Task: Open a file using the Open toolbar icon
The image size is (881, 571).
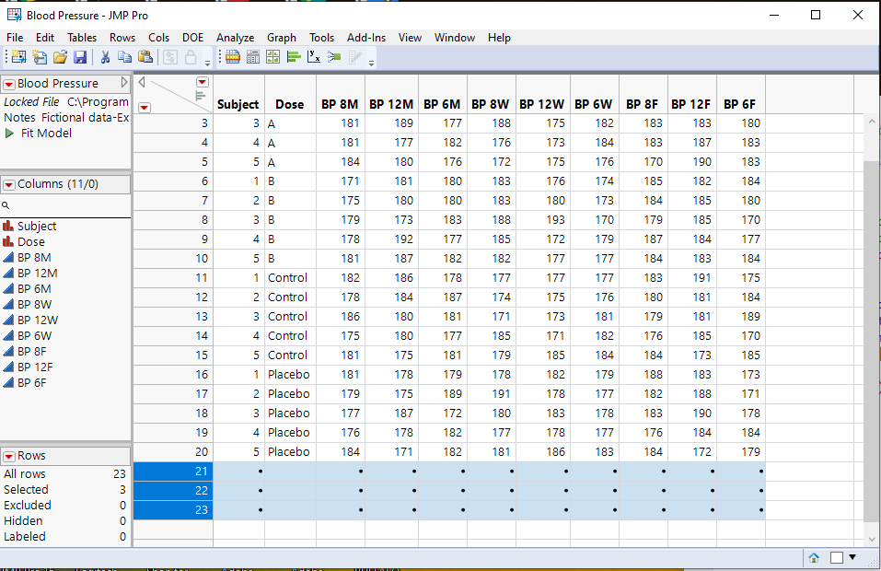Action: [x=59, y=57]
